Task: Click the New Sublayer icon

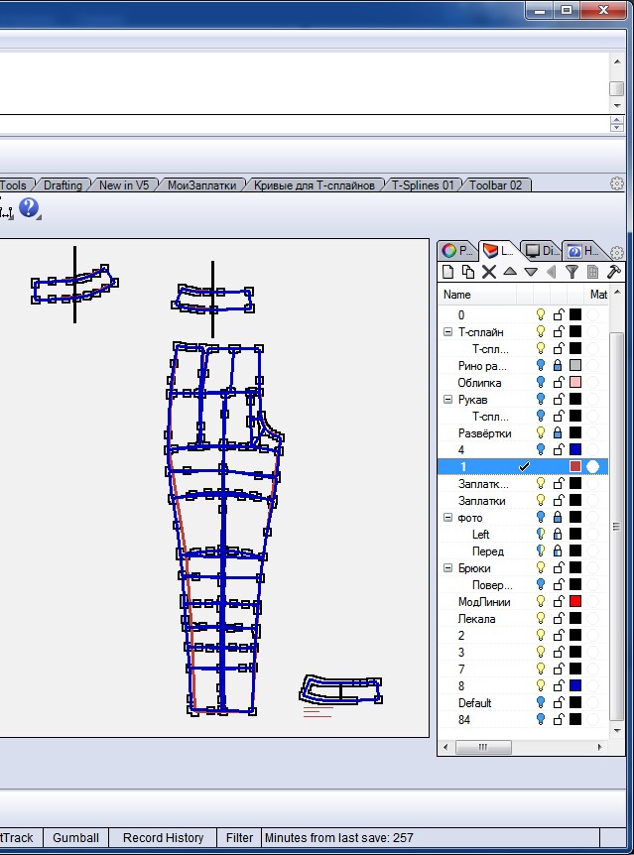Action: point(468,271)
